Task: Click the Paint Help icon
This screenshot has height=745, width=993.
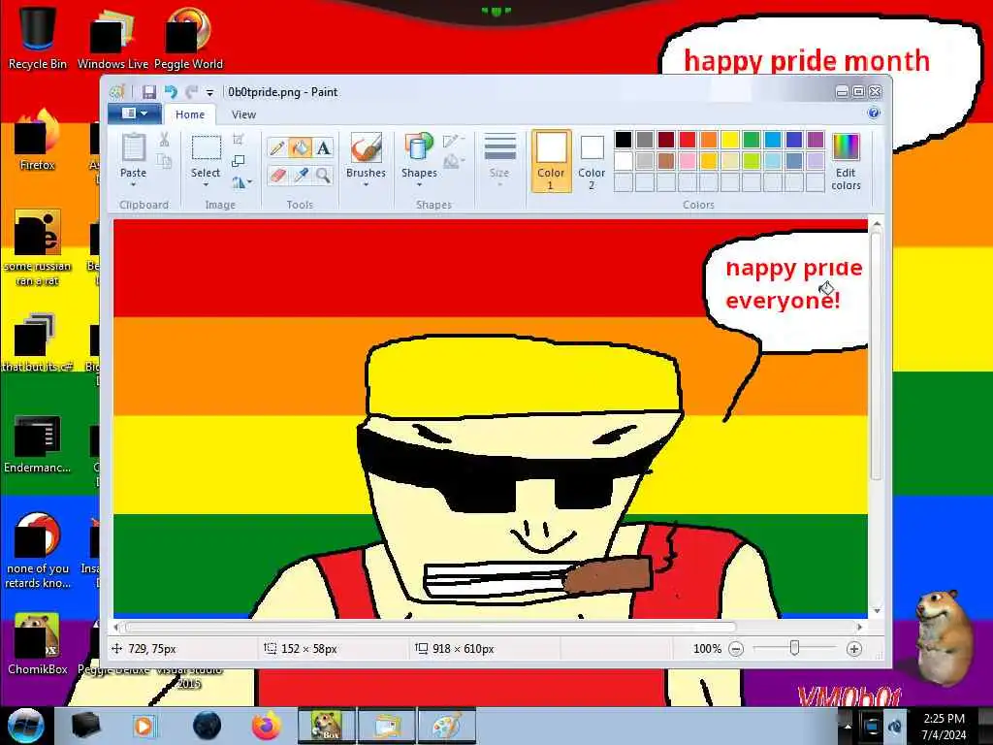Action: click(874, 113)
